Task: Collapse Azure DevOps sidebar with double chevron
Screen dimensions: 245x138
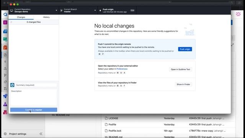Action: [x=41, y=134]
